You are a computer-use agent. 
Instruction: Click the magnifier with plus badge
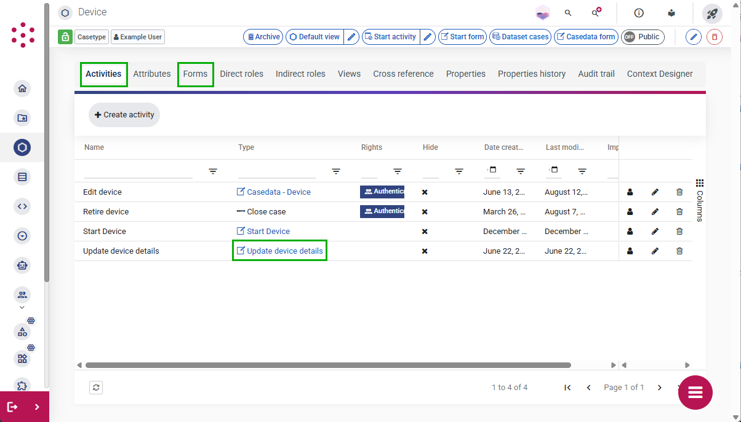tap(596, 12)
